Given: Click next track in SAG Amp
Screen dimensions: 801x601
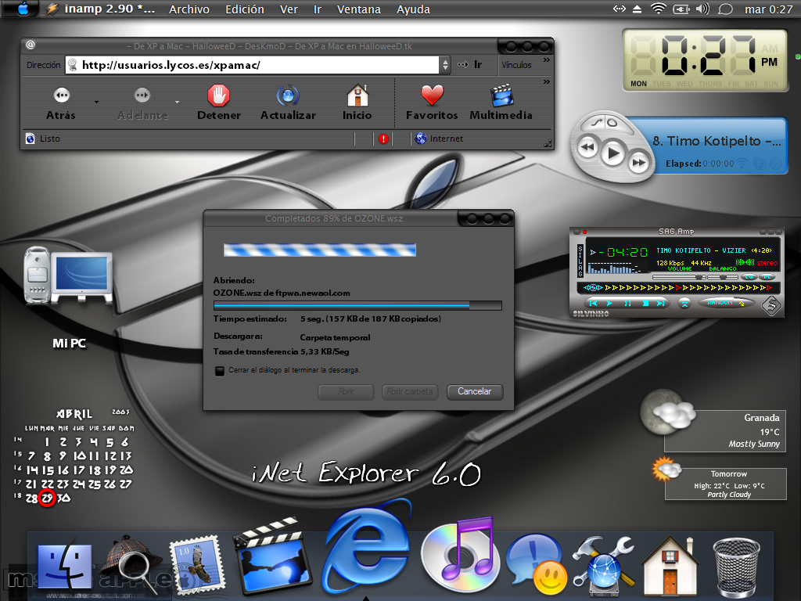Looking at the screenshot, I should (x=660, y=303).
